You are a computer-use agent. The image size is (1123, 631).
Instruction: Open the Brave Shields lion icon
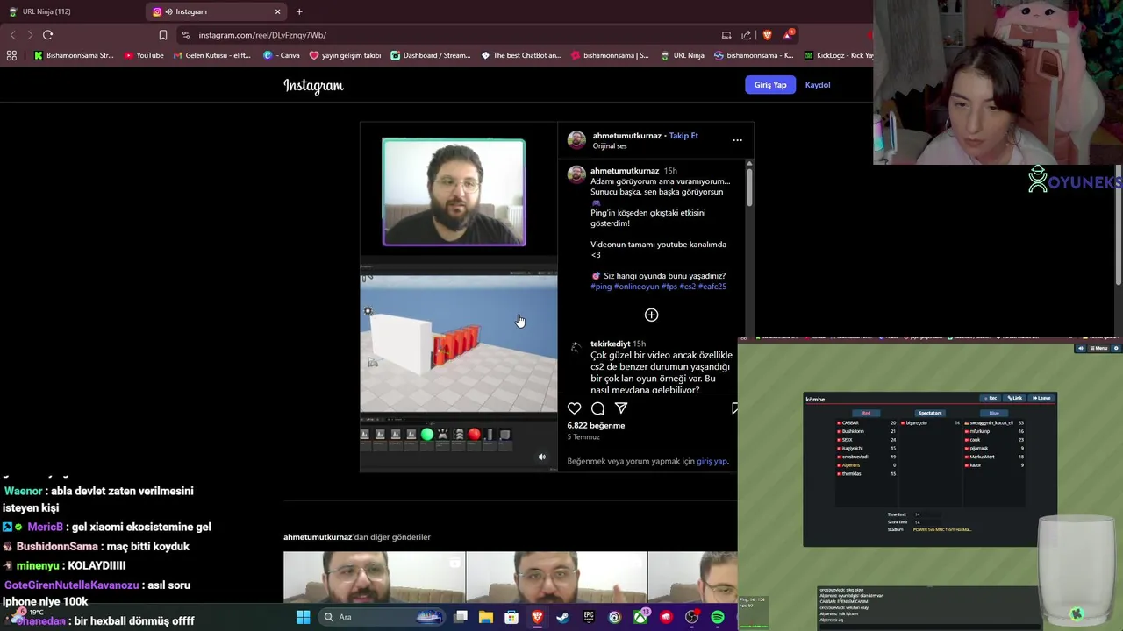[x=767, y=35]
